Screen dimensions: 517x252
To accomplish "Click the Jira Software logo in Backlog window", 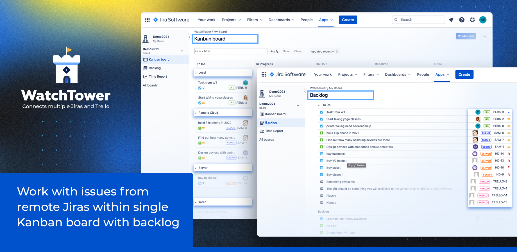I will click(x=287, y=74).
